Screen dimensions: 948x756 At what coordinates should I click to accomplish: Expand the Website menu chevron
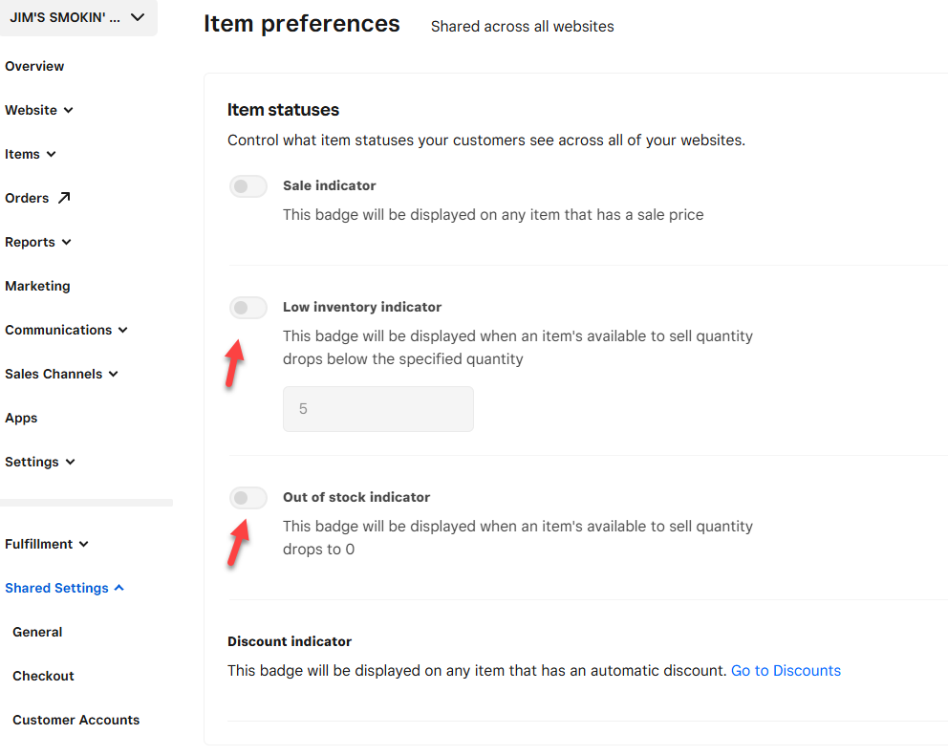coord(69,111)
